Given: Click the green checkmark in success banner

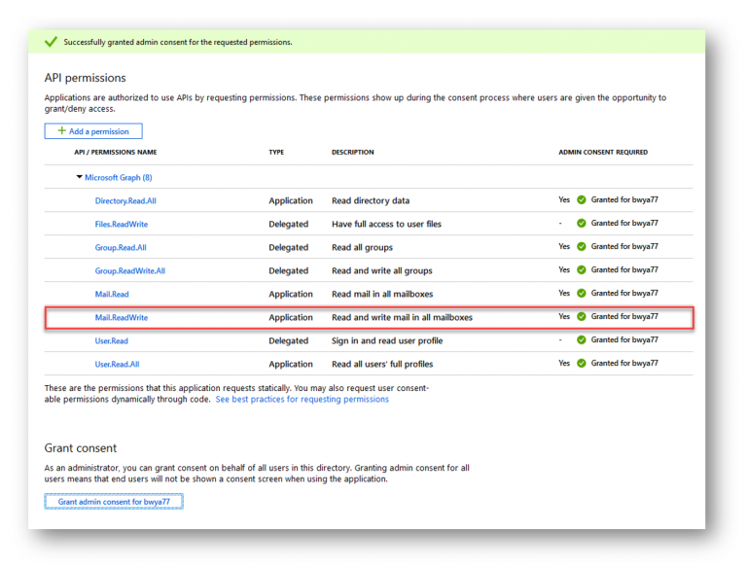Looking at the screenshot, I should coord(51,42).
